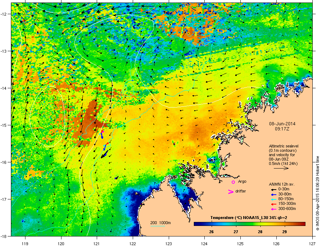
Task: Click the latitude axis label -16
Action: (x=4, y=162)
